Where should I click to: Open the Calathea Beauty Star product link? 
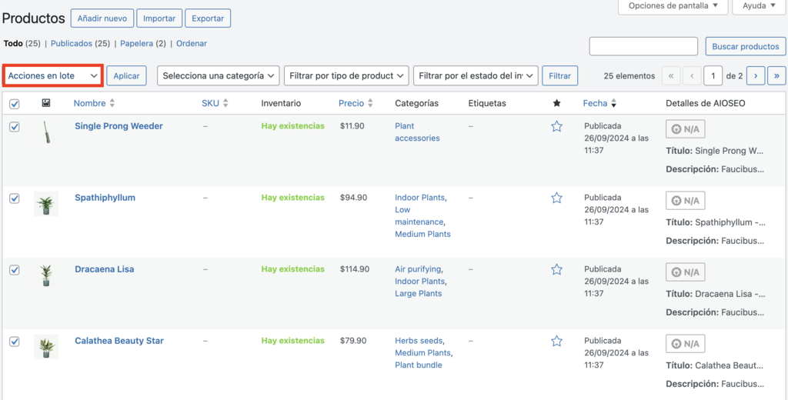tap(119, 341)
